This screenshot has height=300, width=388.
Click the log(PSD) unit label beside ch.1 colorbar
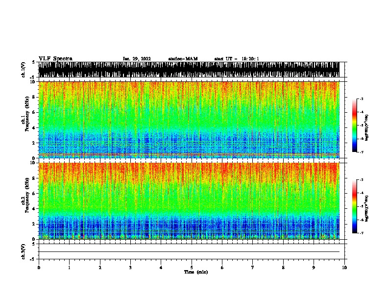pos(367,127)
